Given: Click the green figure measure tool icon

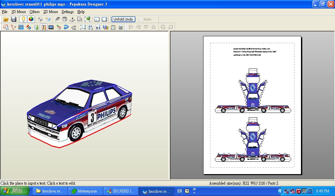Looking at the screenshot, I should tap(36, 27).
